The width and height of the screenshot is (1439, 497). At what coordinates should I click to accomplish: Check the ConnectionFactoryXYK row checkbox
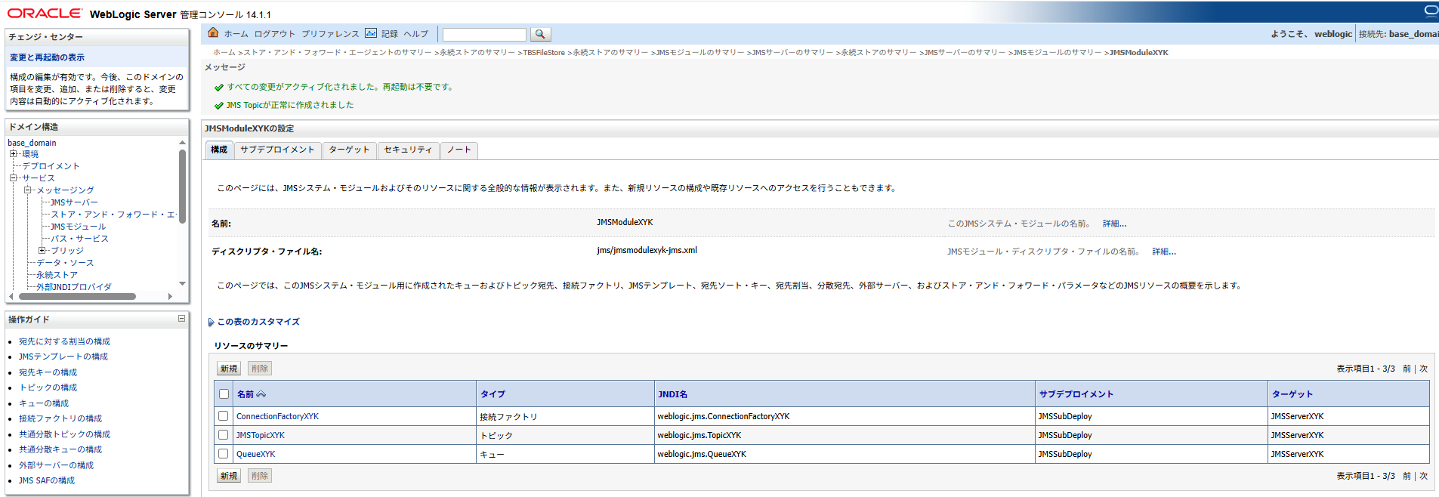(x=223, y=415)
